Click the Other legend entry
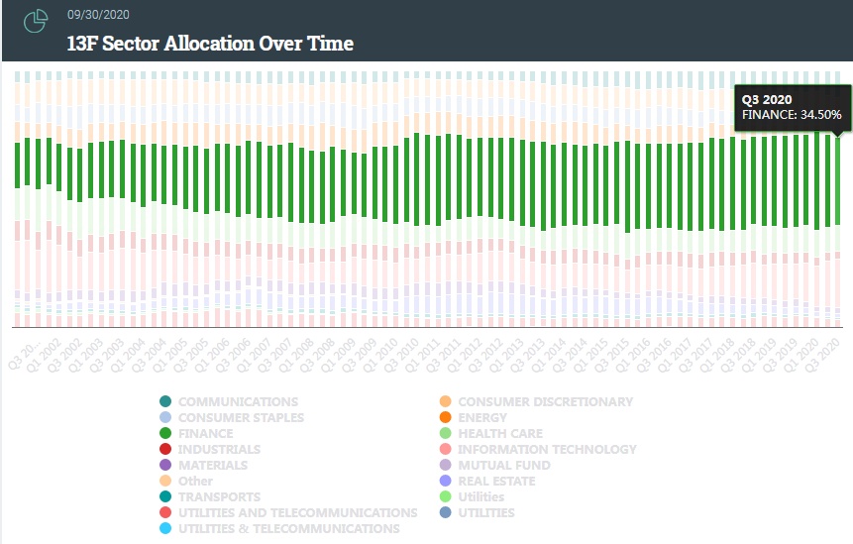The width and height of the screenshot is (853, 544). [x=195, y=481]
